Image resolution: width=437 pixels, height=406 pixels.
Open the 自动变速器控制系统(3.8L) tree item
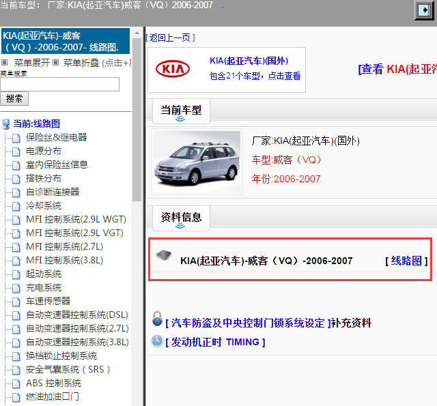click(x=77, y=342)
